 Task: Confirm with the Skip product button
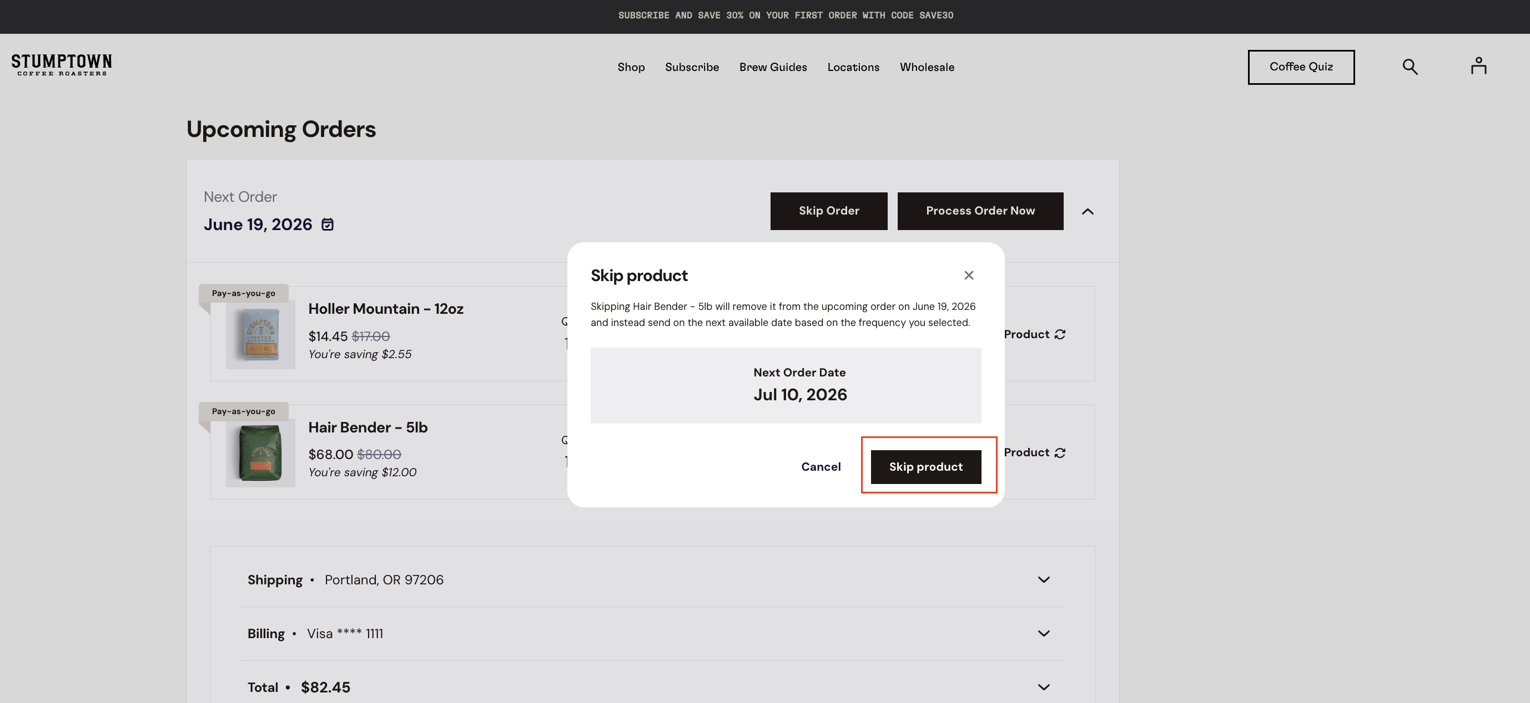pyautogui.click(x=925, y=467)
